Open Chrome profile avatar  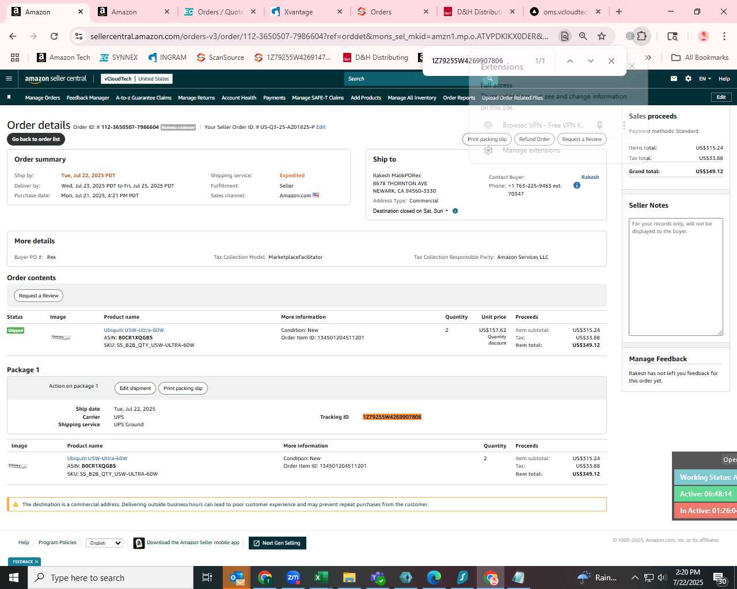coord(703,36)
